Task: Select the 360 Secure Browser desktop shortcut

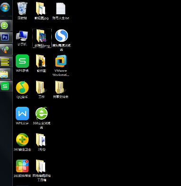Action: pyautogui.click(x=41, y=118)
